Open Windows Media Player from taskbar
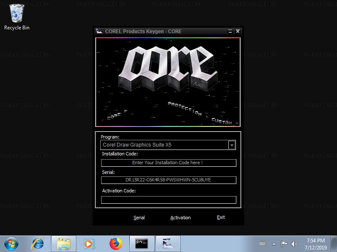This screenshot has height=252, width=337. pos(89,244)
